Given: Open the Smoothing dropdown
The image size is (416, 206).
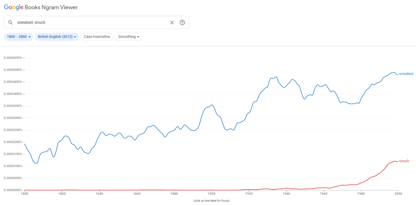Looking at the screenshot, I should pyautogui.click(x=128, y=37).
